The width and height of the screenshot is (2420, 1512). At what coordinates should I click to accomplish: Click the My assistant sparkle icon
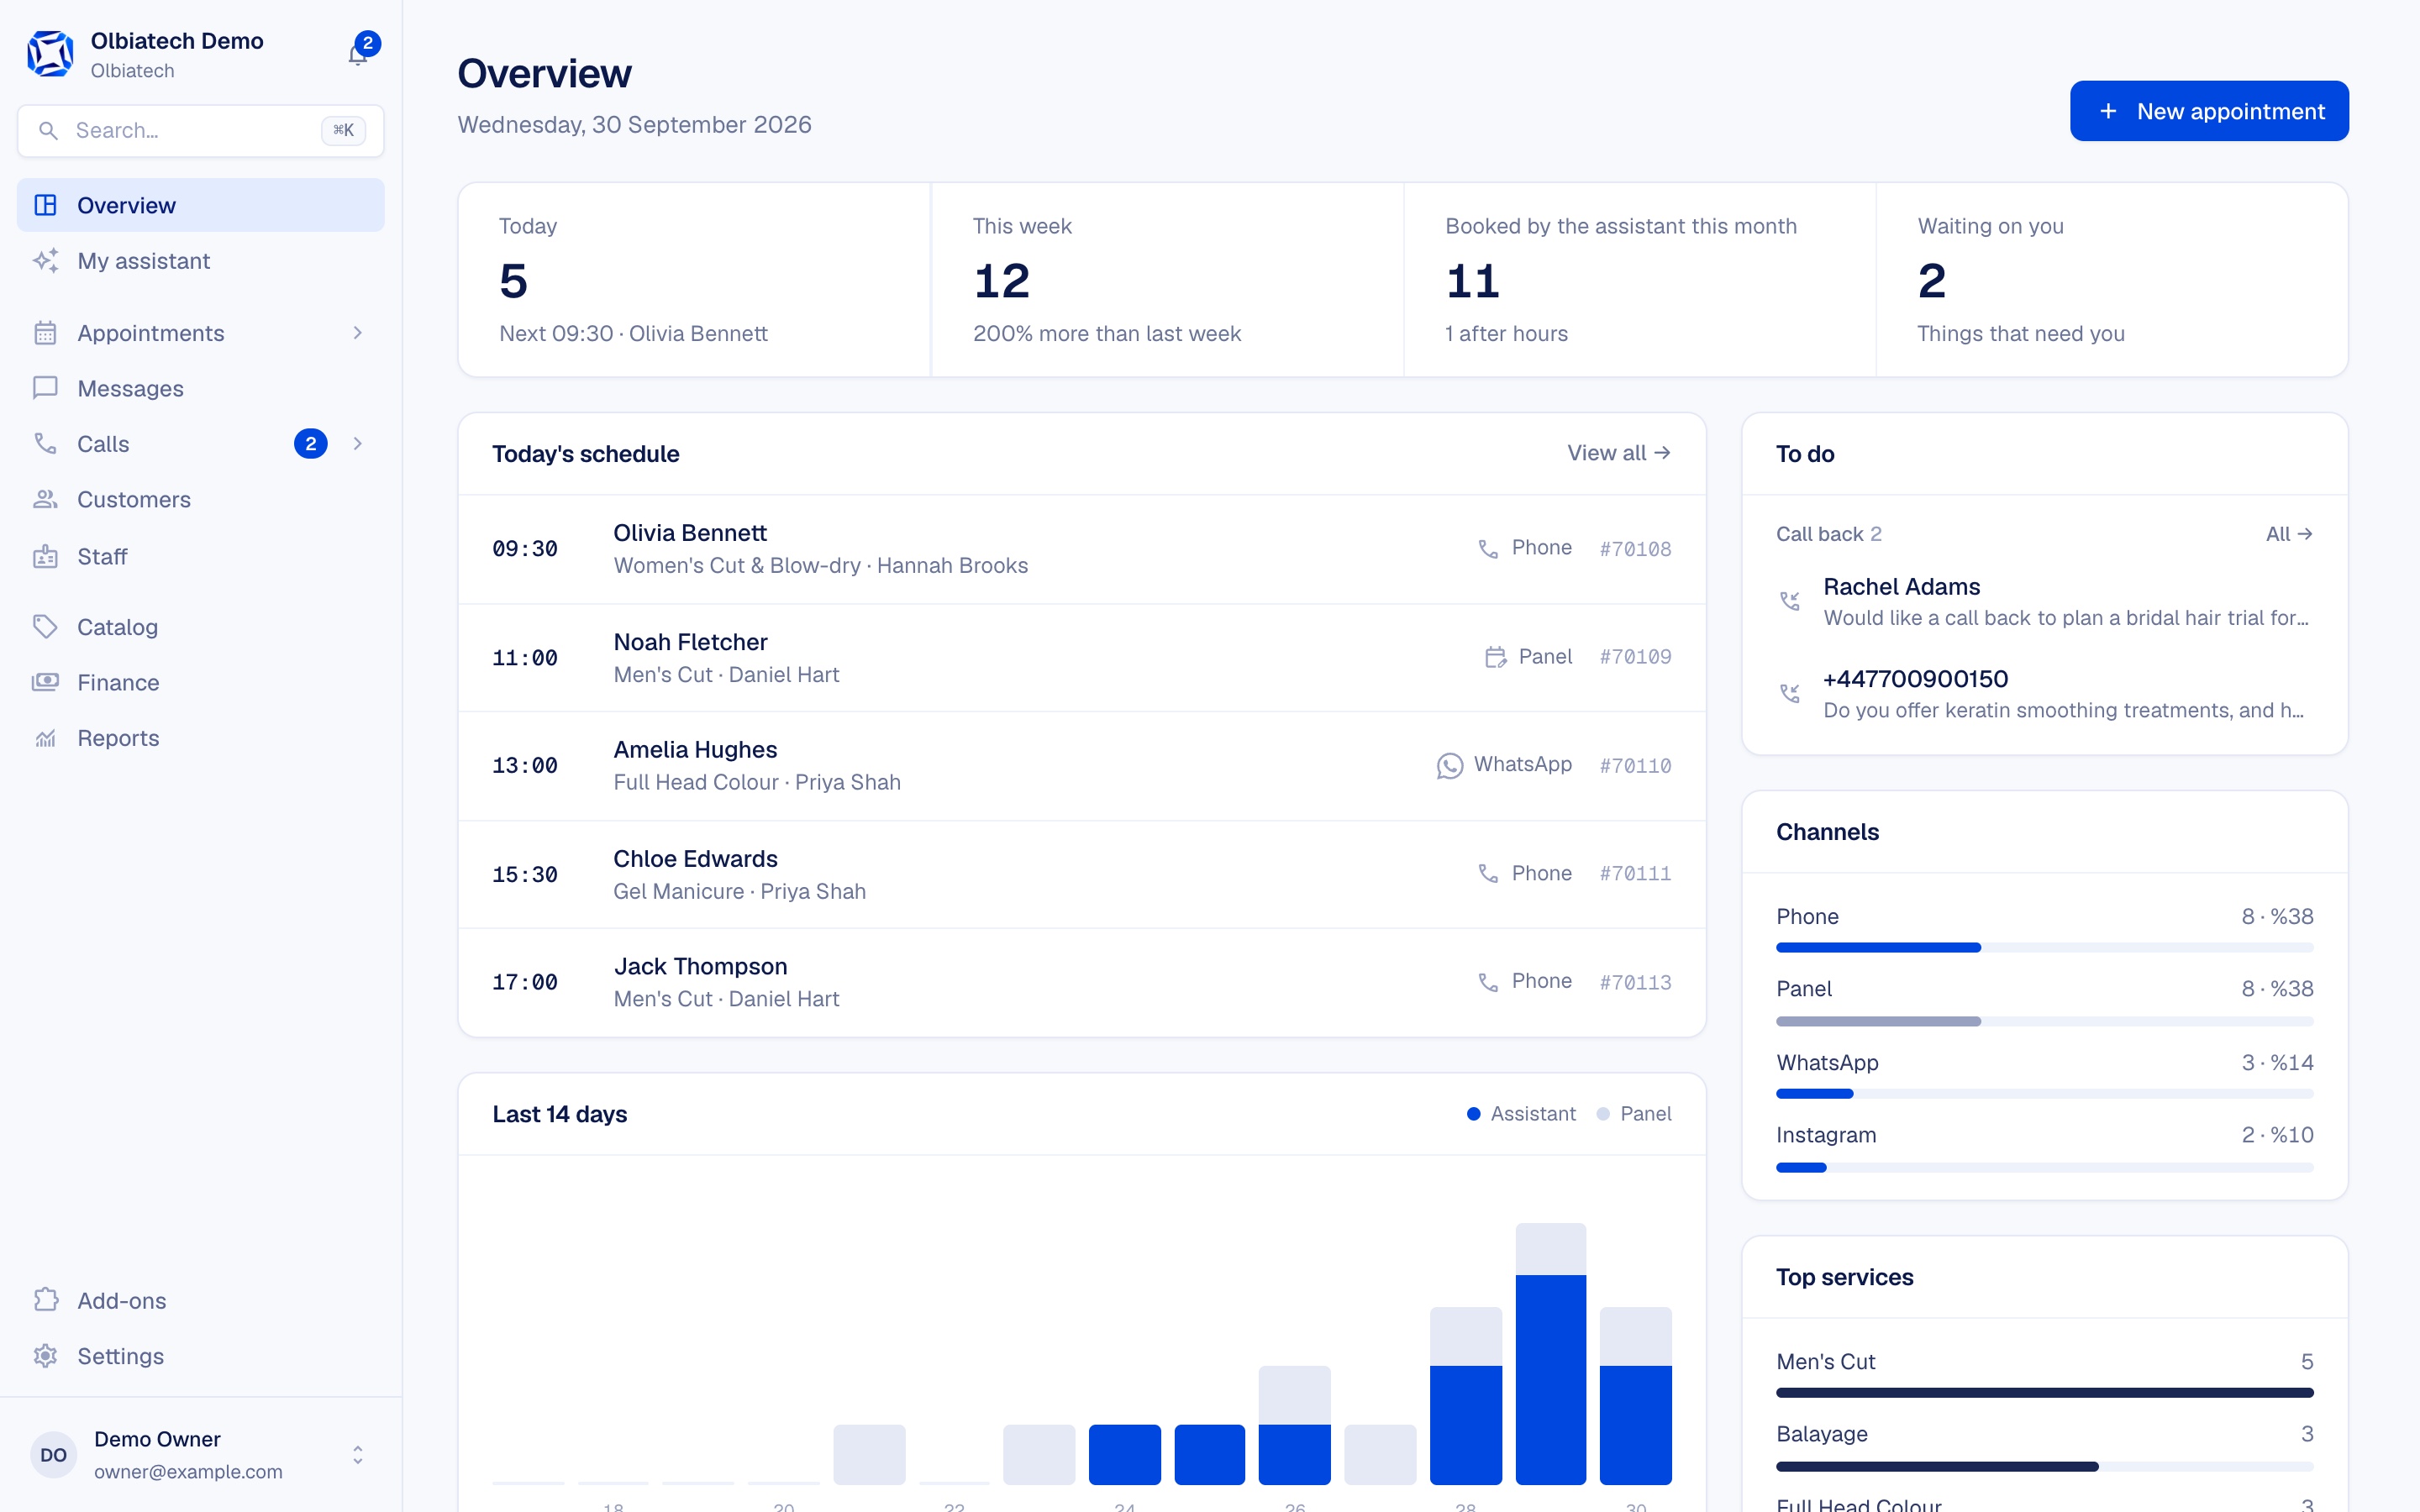(45, 261)
